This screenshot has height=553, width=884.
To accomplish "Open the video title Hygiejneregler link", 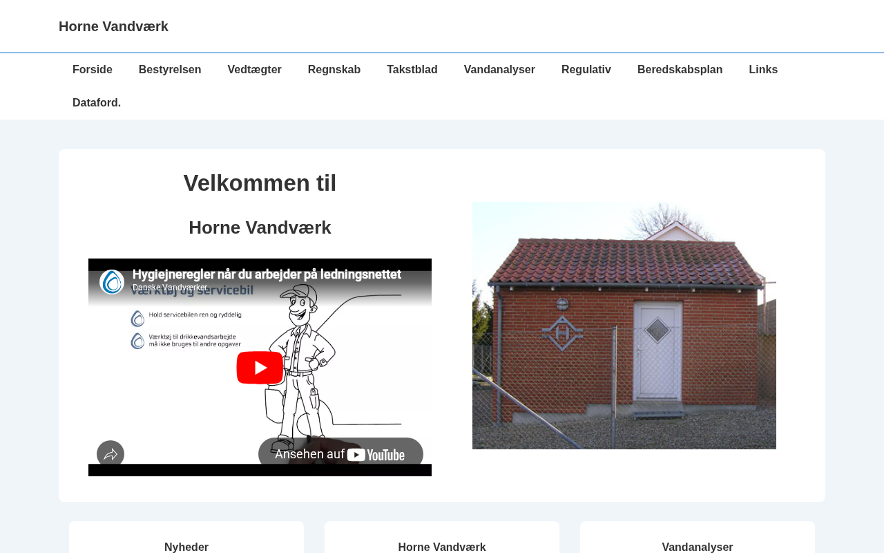I will point(267,274).
